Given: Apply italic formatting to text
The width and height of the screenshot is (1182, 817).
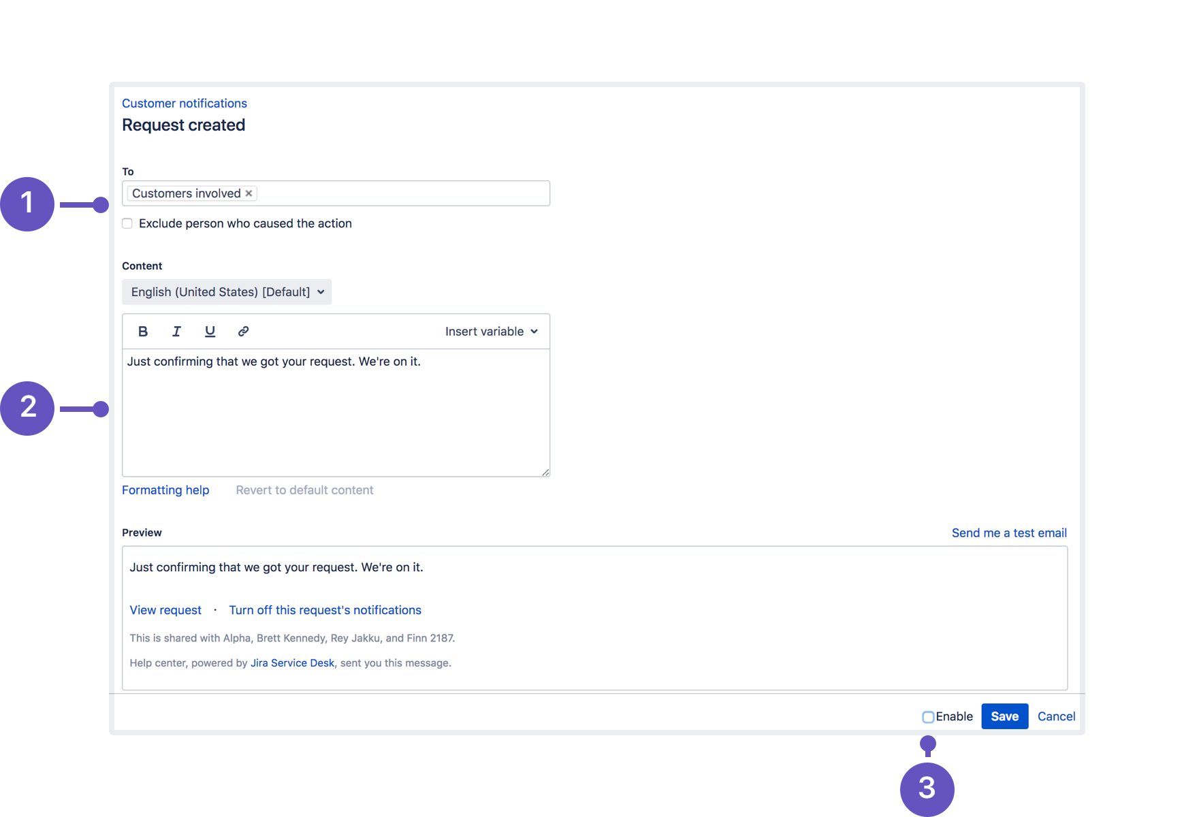Looking at the screenshot, I should 176,332.
